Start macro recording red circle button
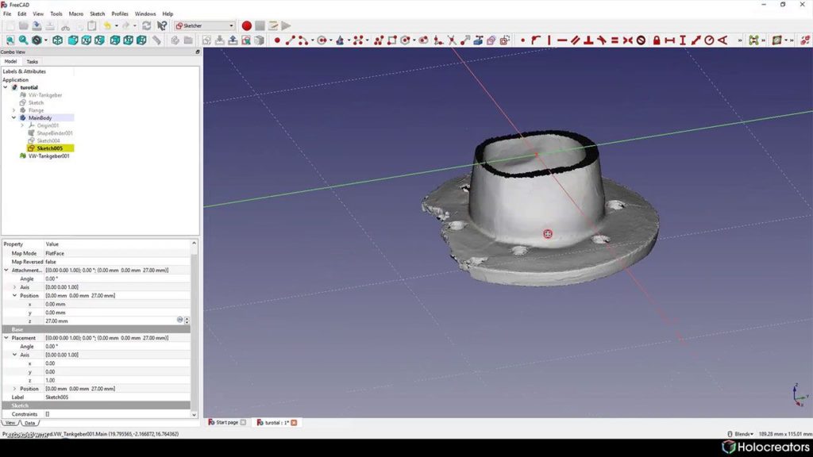 [247, 26]
